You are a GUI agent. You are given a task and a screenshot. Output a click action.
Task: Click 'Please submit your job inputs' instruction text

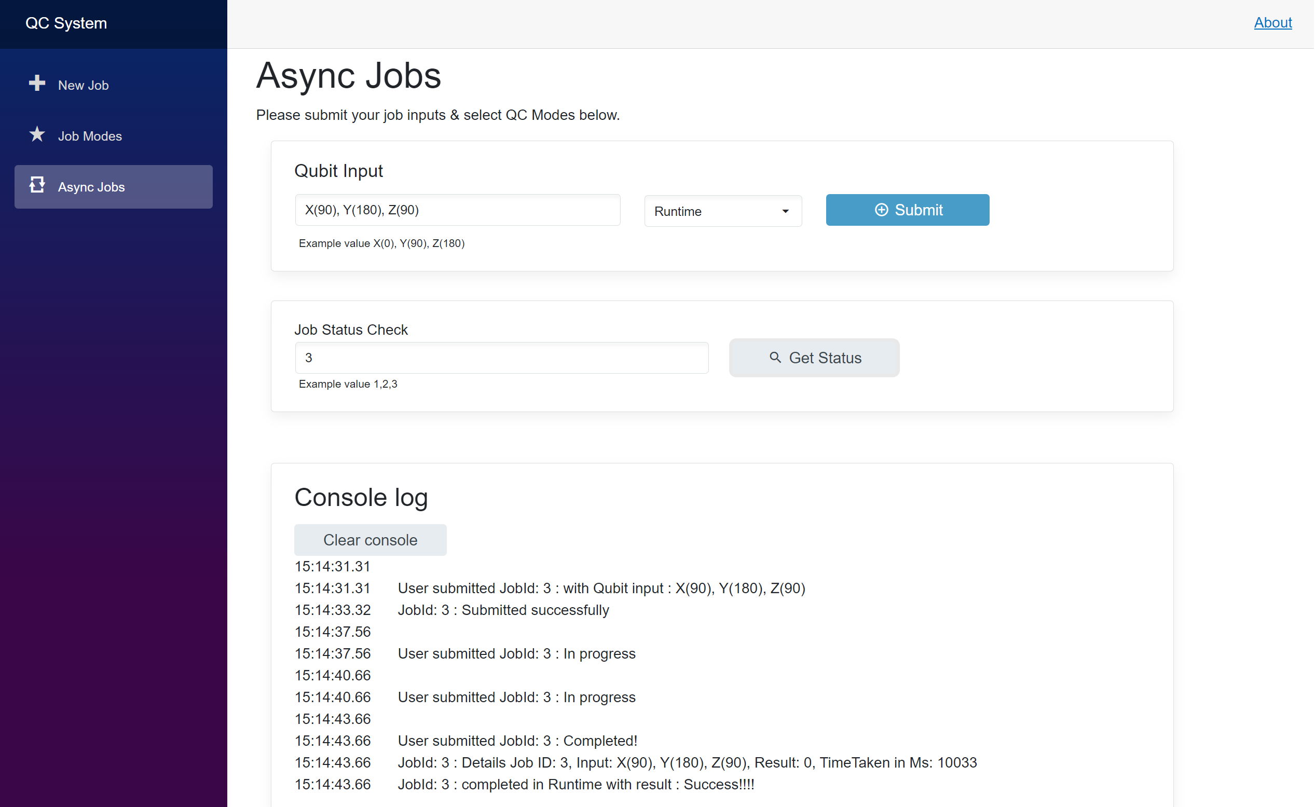(x=438, y=115)
